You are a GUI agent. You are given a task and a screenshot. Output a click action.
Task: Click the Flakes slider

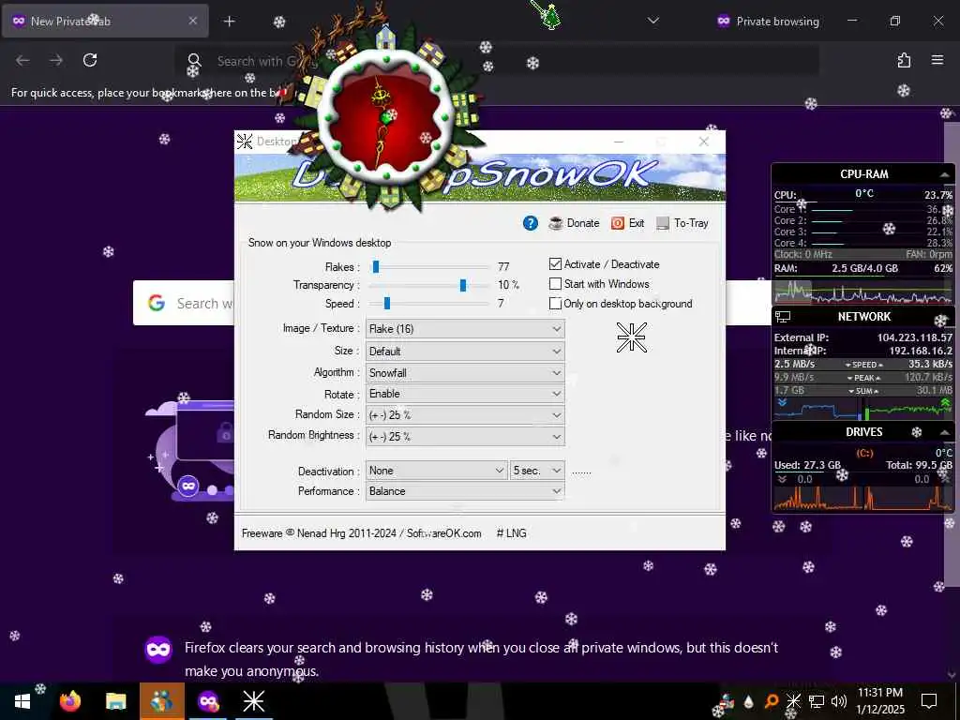428,267
